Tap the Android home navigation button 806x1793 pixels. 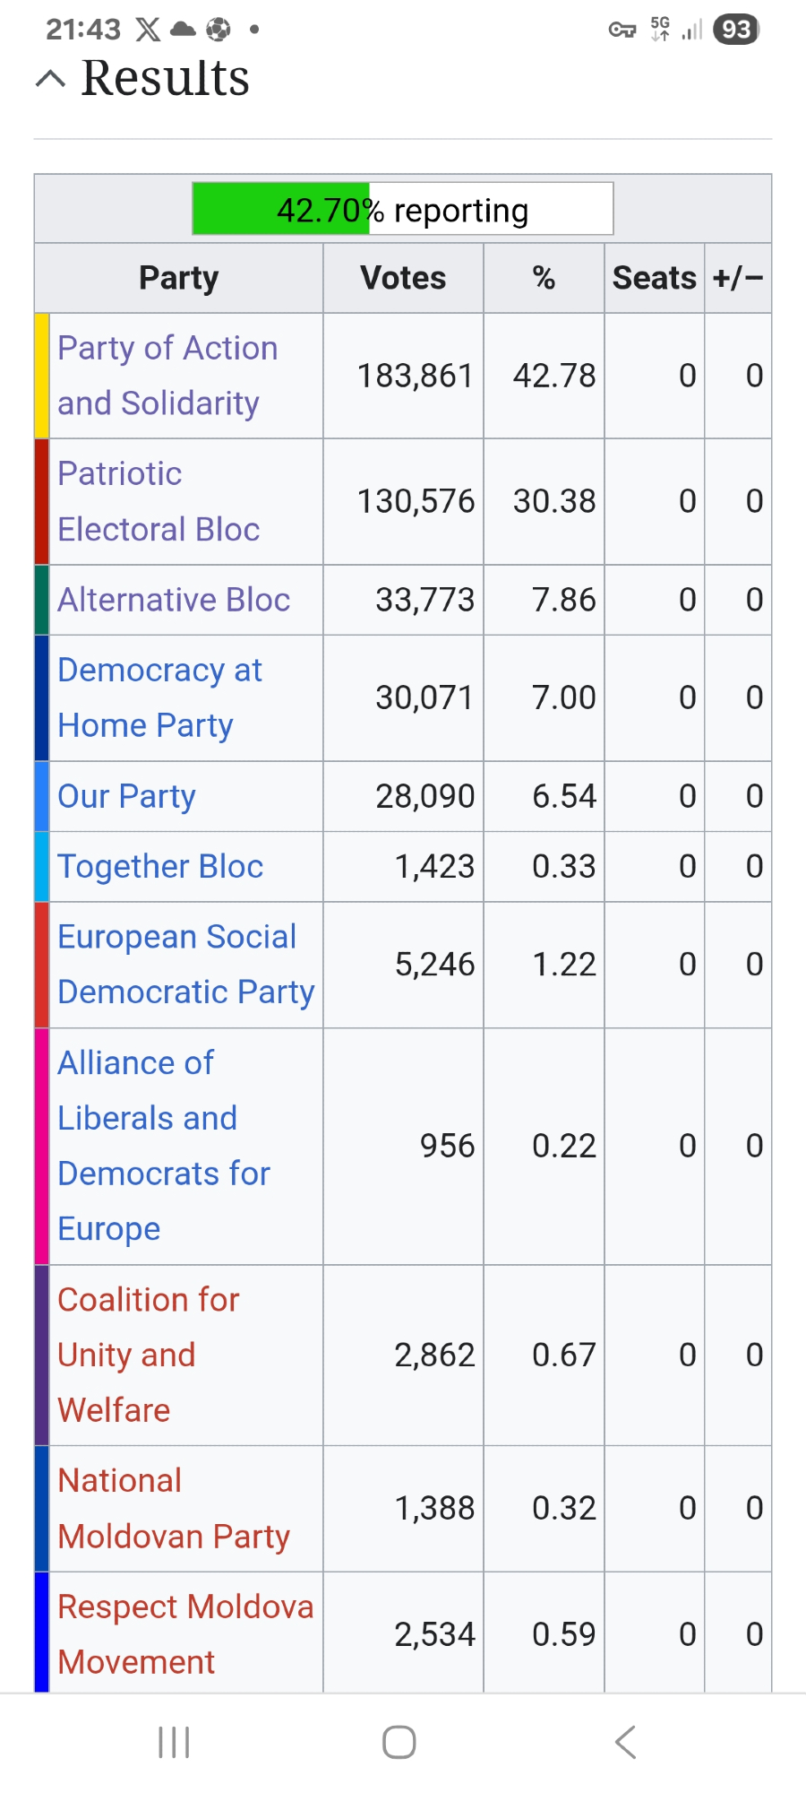pyautogui.click(x=399, y=1742)
